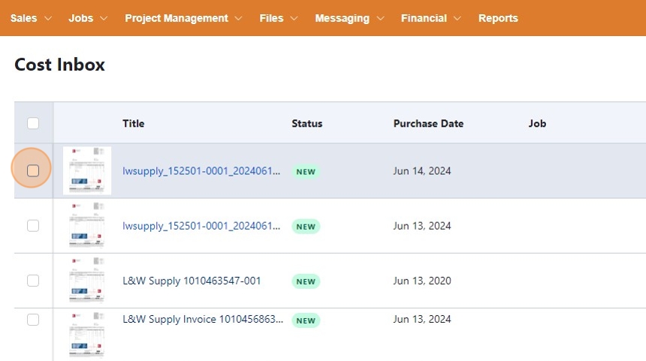This screenshot has height=361, width=646.
Task: Preview the Jun 14, 2024 receipt thumbnail
Action: tap(87, 171)
